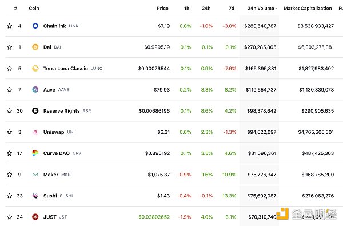Click the Aave ghost logo icon
The height and width of the screenshot is (226, 343).
pos(35,90)
